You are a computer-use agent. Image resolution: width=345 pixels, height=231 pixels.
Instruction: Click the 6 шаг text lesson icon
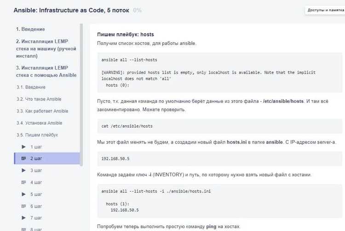23,206
